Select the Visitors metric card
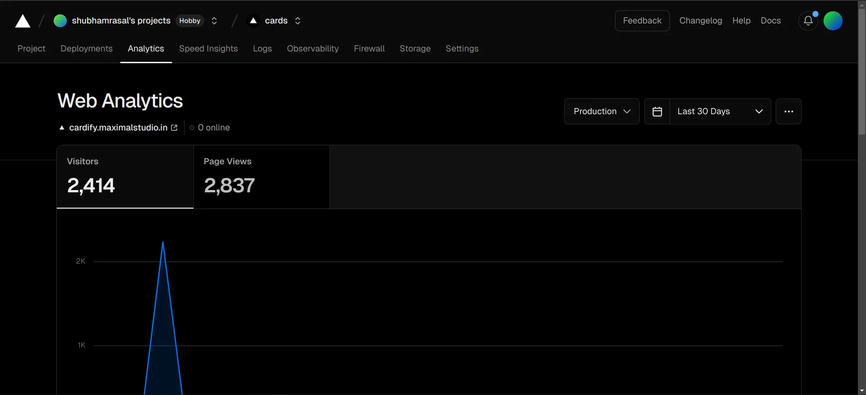This screenshot has width=866, height=395. click(125, 177)
